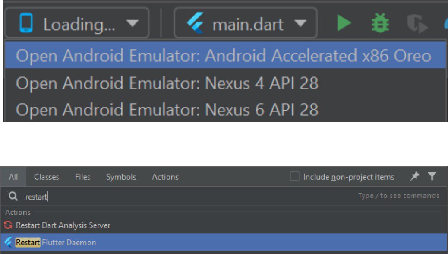The image size is (448, 254).
Task: Click the grayed Run with Coverage icon
Action: (417, 23)
